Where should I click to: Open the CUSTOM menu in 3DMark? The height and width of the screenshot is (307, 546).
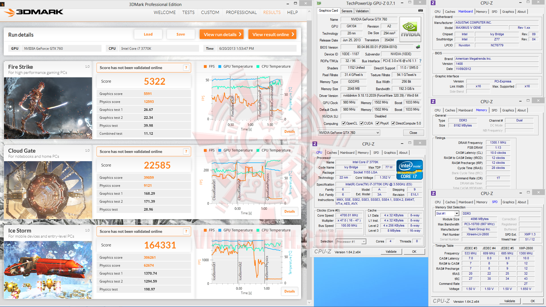(x=210, y=13)
